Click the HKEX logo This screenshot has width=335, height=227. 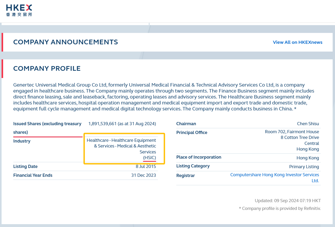(19, 11)
